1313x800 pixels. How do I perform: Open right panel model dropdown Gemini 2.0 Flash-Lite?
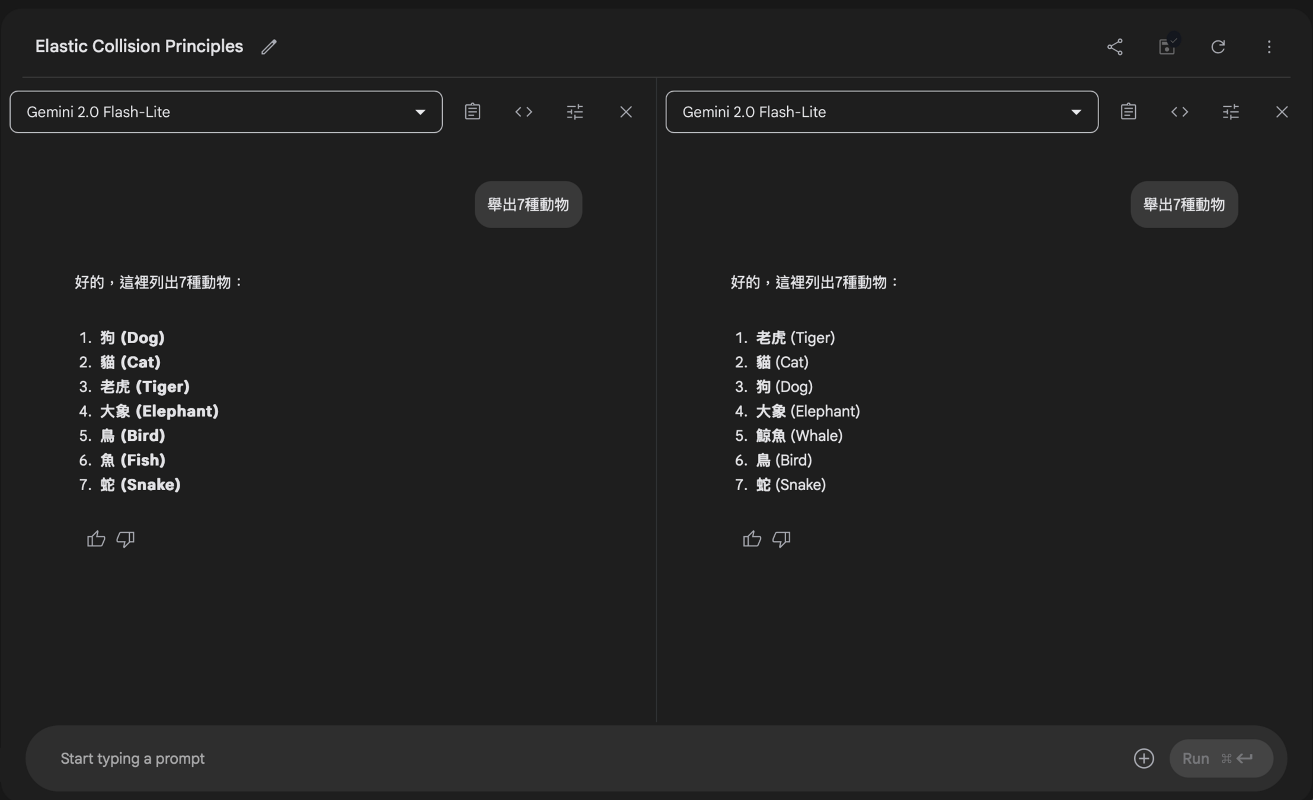[881, 112]
